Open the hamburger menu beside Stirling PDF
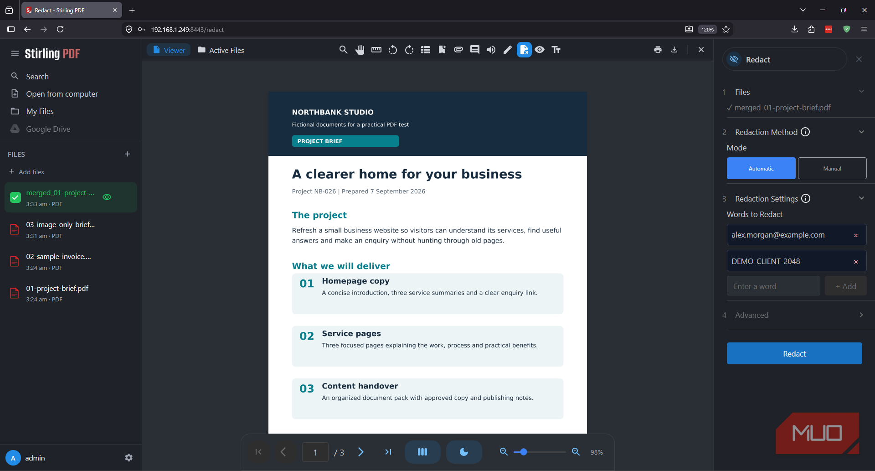 [x=15, y=53]
